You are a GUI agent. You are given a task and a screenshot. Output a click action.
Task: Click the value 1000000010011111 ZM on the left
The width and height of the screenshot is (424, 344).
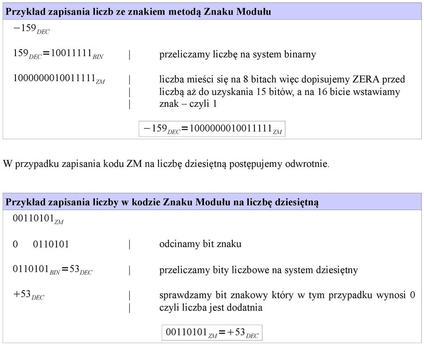tap(59, 79)
